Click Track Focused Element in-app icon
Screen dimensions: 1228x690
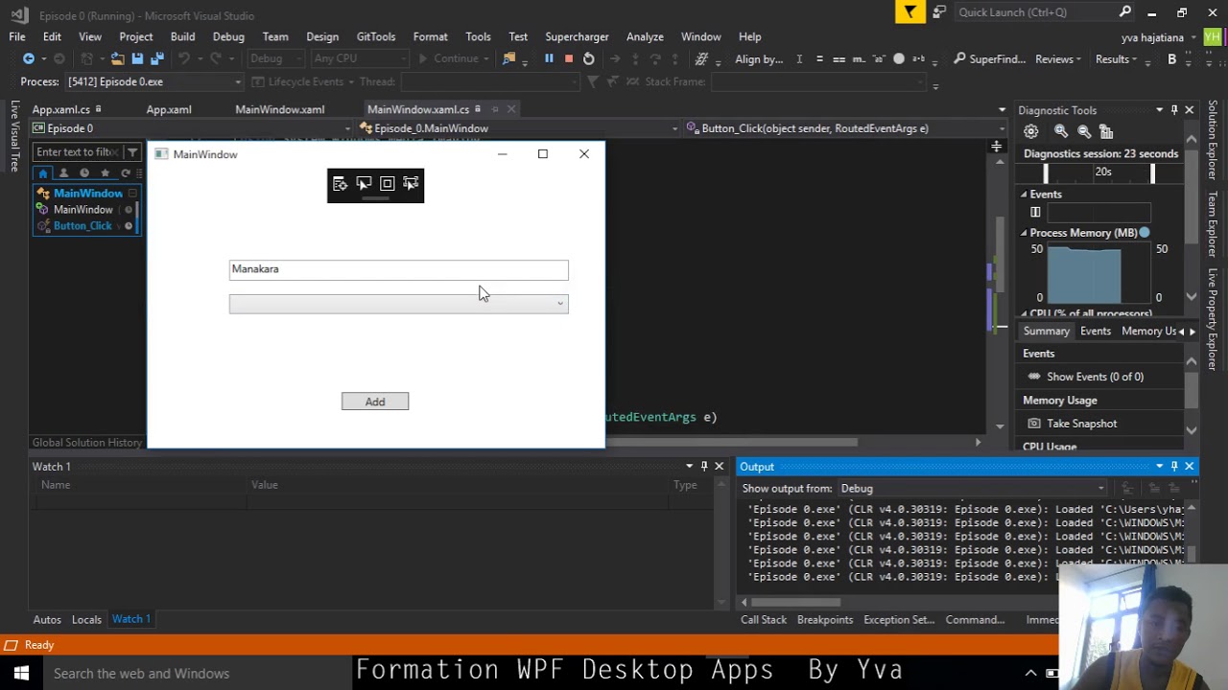click(x=411, y=183)
